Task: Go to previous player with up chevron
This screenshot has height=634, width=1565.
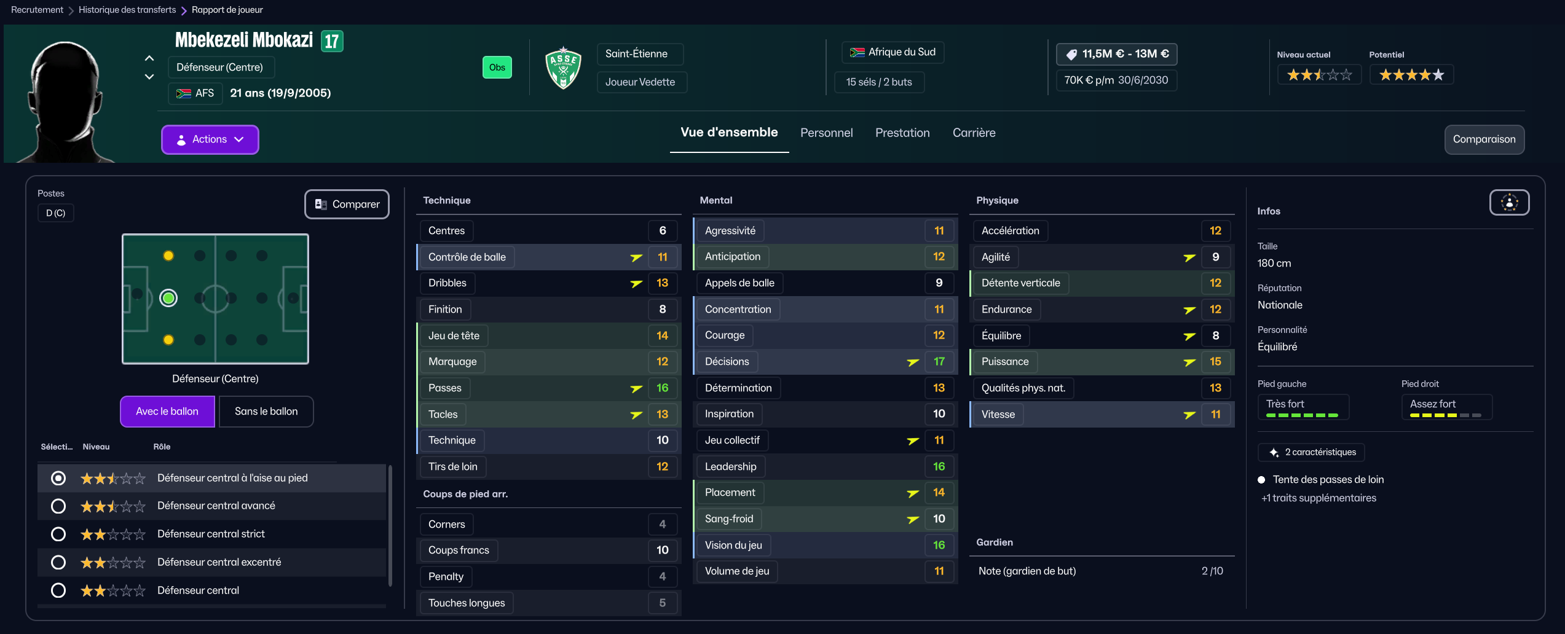Action: [x=149, y=58]
